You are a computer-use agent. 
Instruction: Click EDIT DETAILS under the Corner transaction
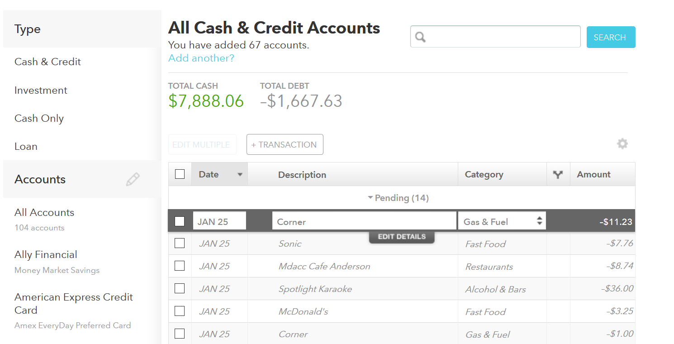tap(401, 236)
